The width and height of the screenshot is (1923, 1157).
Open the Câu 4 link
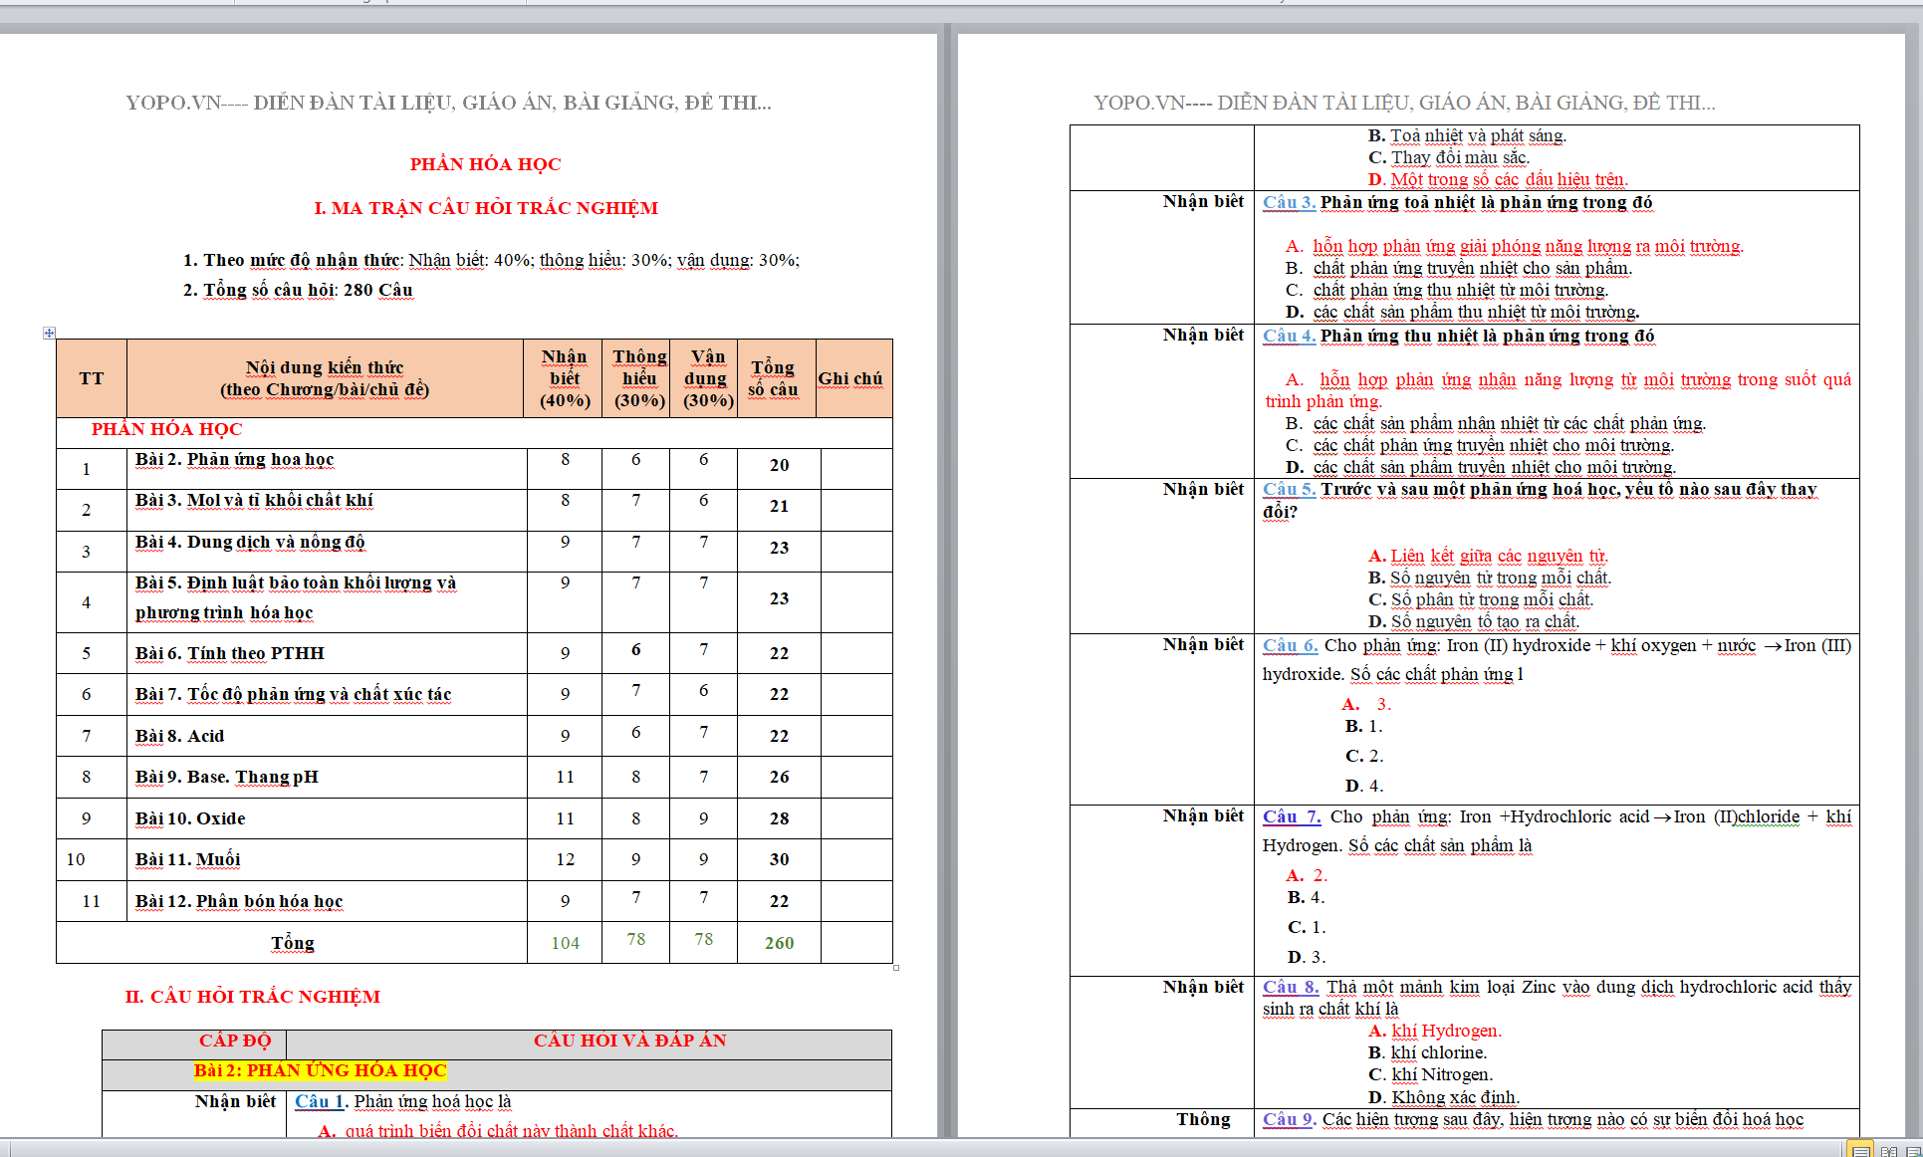(x=1289, y=336)
